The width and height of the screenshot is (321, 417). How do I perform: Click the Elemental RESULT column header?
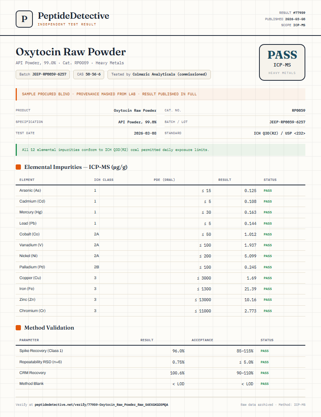pos(225,180)
